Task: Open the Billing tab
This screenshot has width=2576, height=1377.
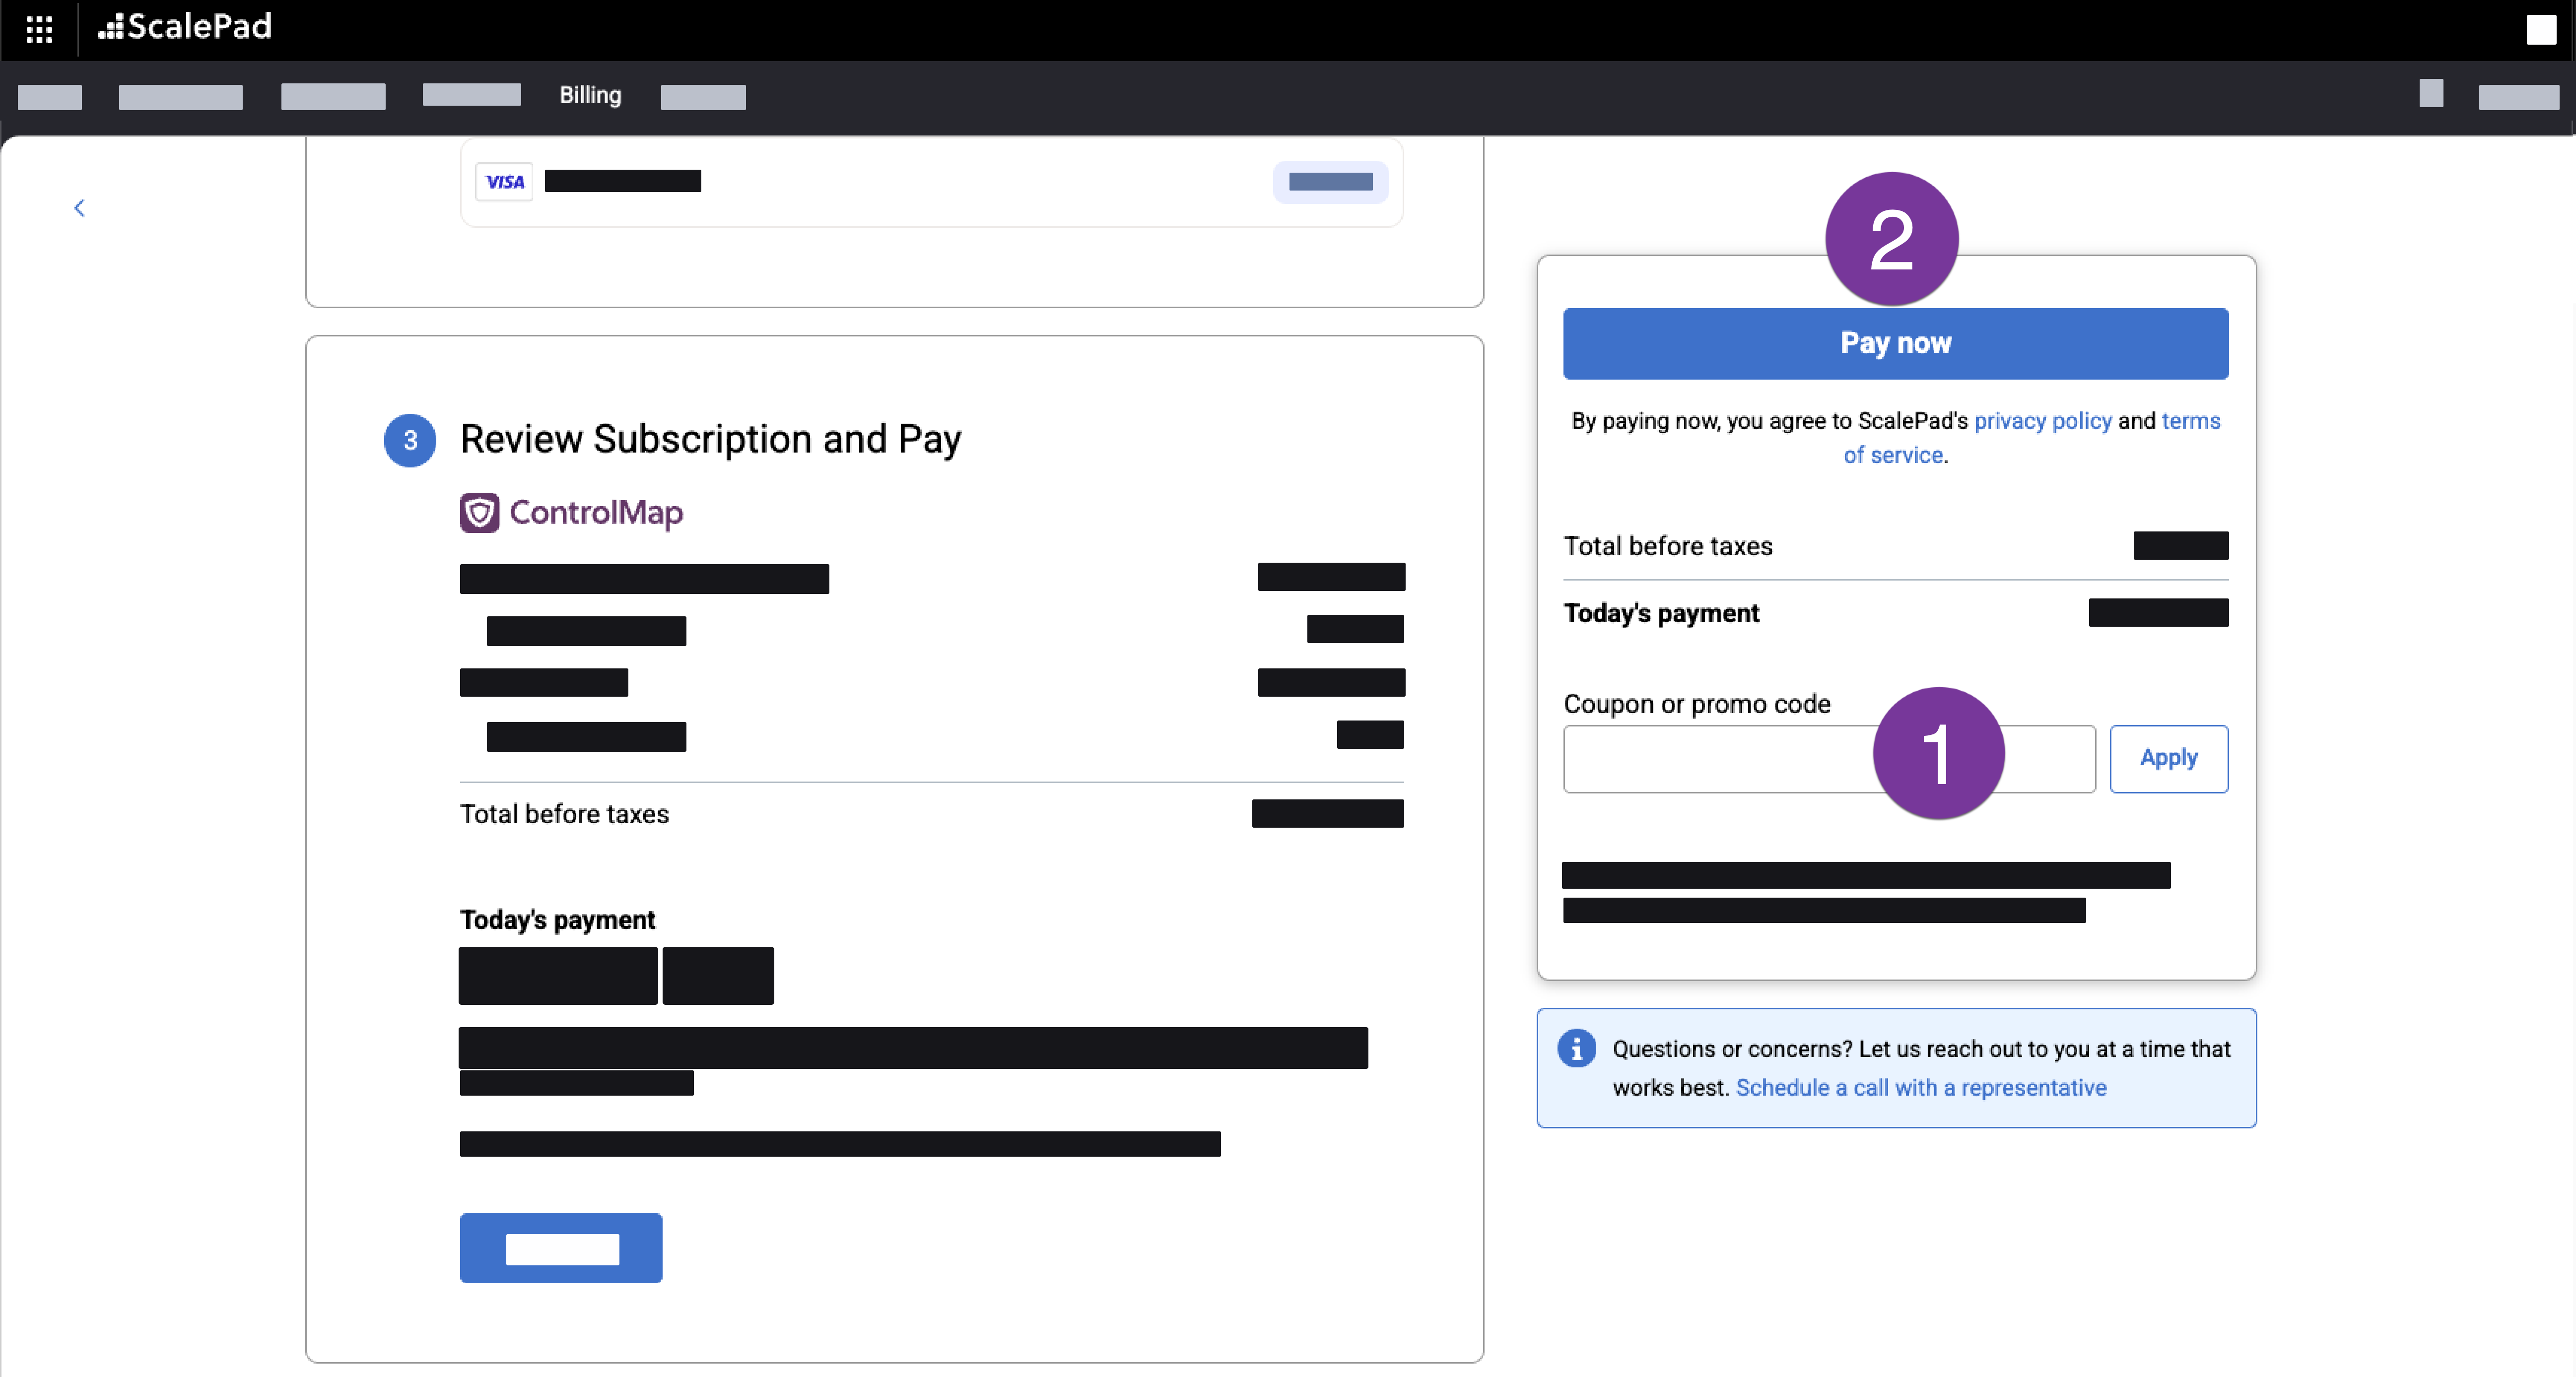Action: tap(590, 95)
